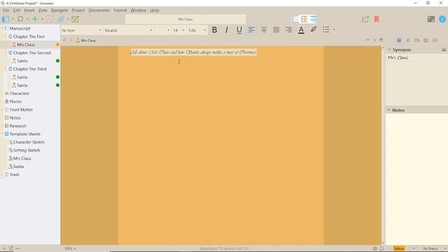Go back in editor history
The height and width of the screenshot is (252, 448).
coord(64,41)
